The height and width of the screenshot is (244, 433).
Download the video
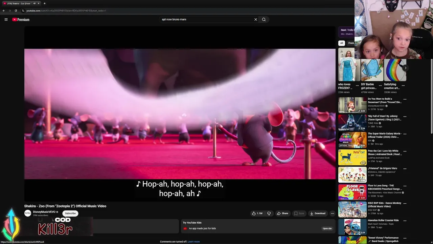(x=318, y=213)
